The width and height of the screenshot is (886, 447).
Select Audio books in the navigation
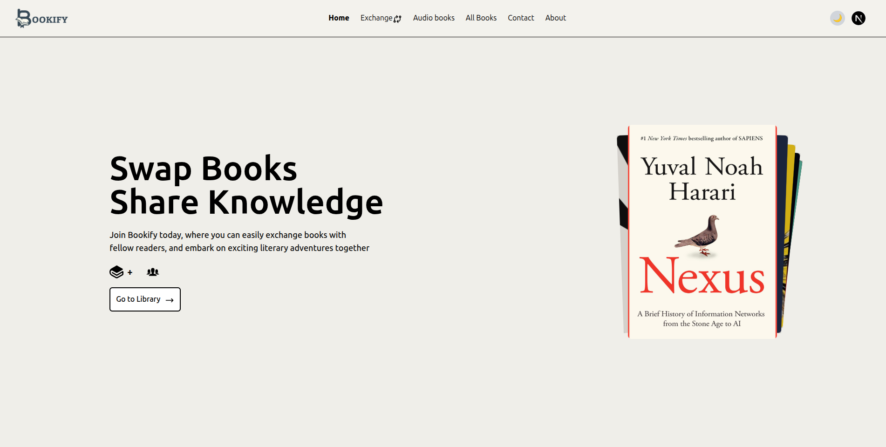coord(434,18)
